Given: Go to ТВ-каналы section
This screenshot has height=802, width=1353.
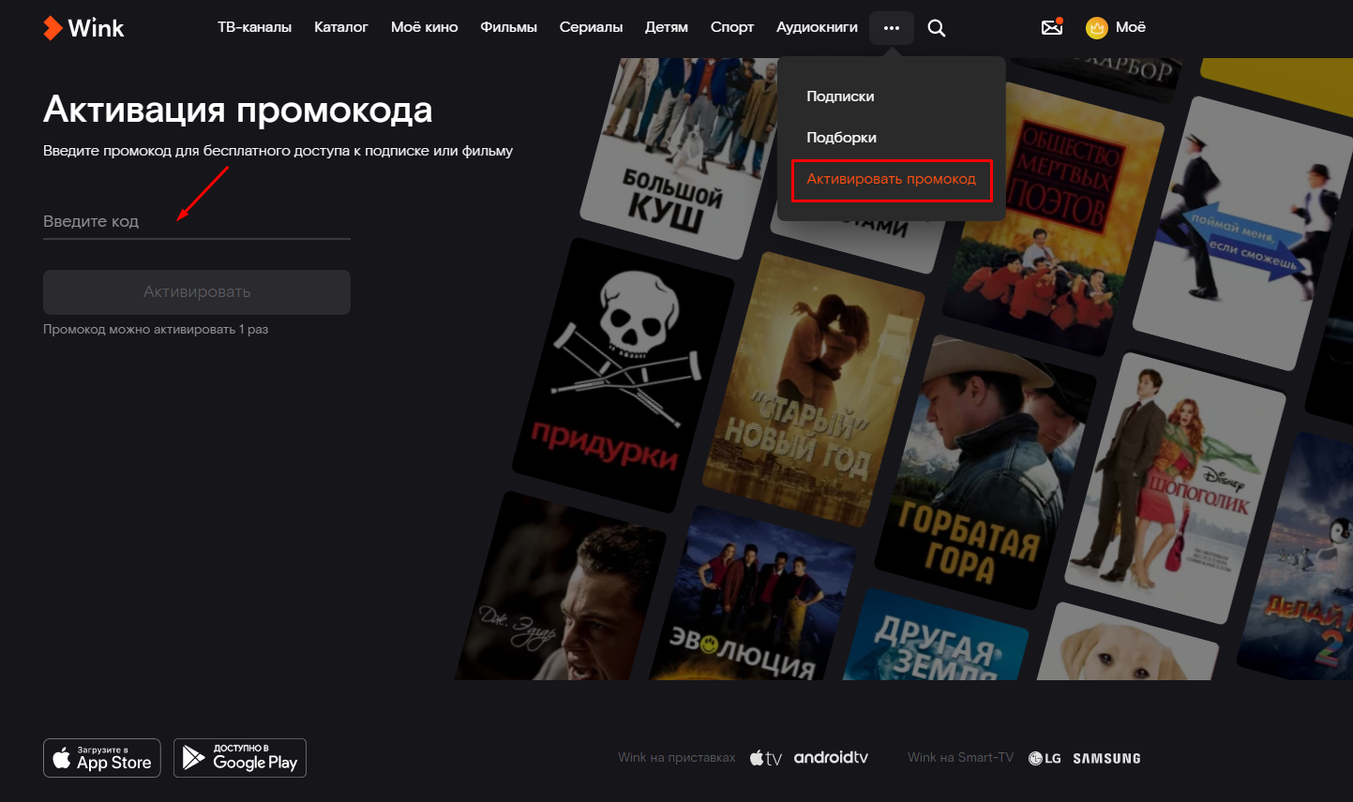Looking at the screenshot, I should point(254,27).
